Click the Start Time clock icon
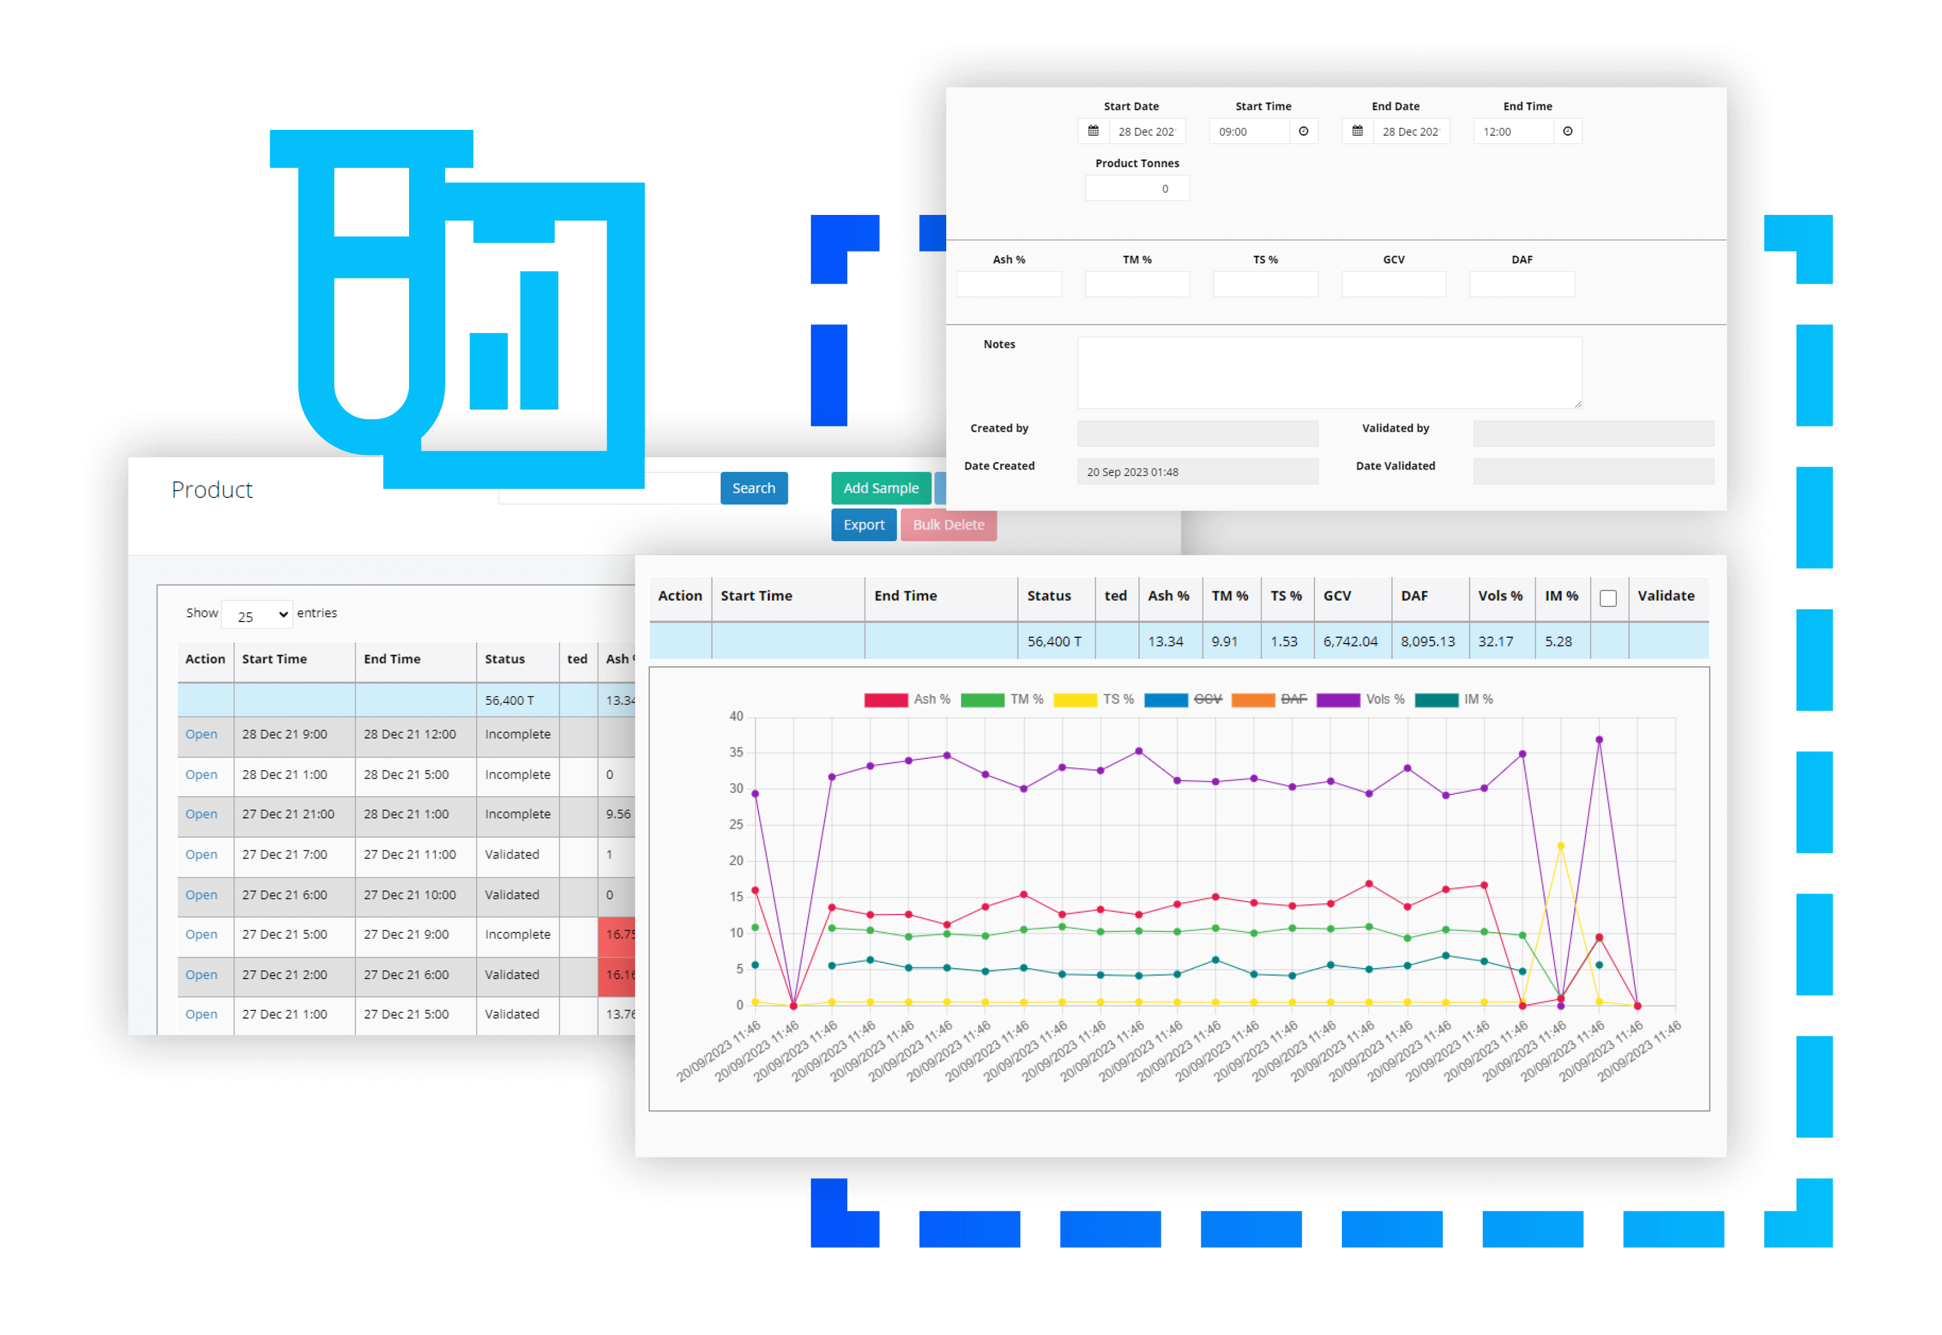1942x1335 pixels. click(x=1303, y=131)
